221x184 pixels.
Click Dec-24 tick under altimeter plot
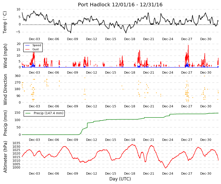coord(167,174)
